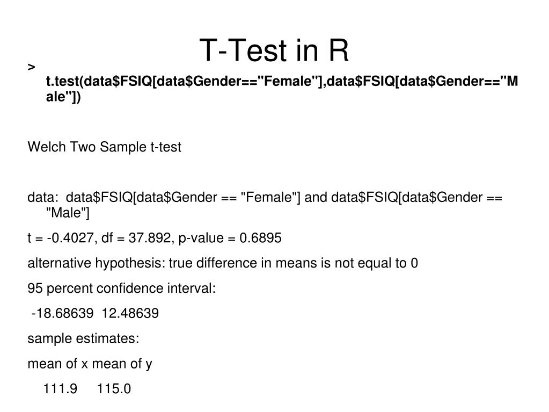Click the sample estimates: label
Image resolution: width=549 pixels, height=412 pixels.
pos(83,339)
